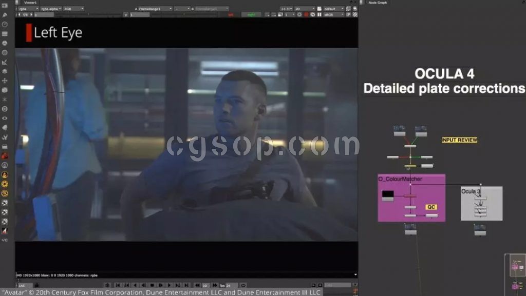Screen dimensions: 526x296
Task: Open the red plugin icon in node toolbar
Action: pyautogui.click(x=5, y=156)
